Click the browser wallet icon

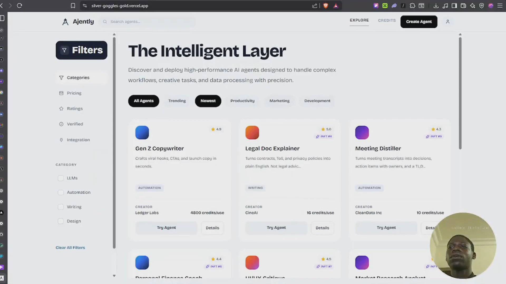pos(463,6)
